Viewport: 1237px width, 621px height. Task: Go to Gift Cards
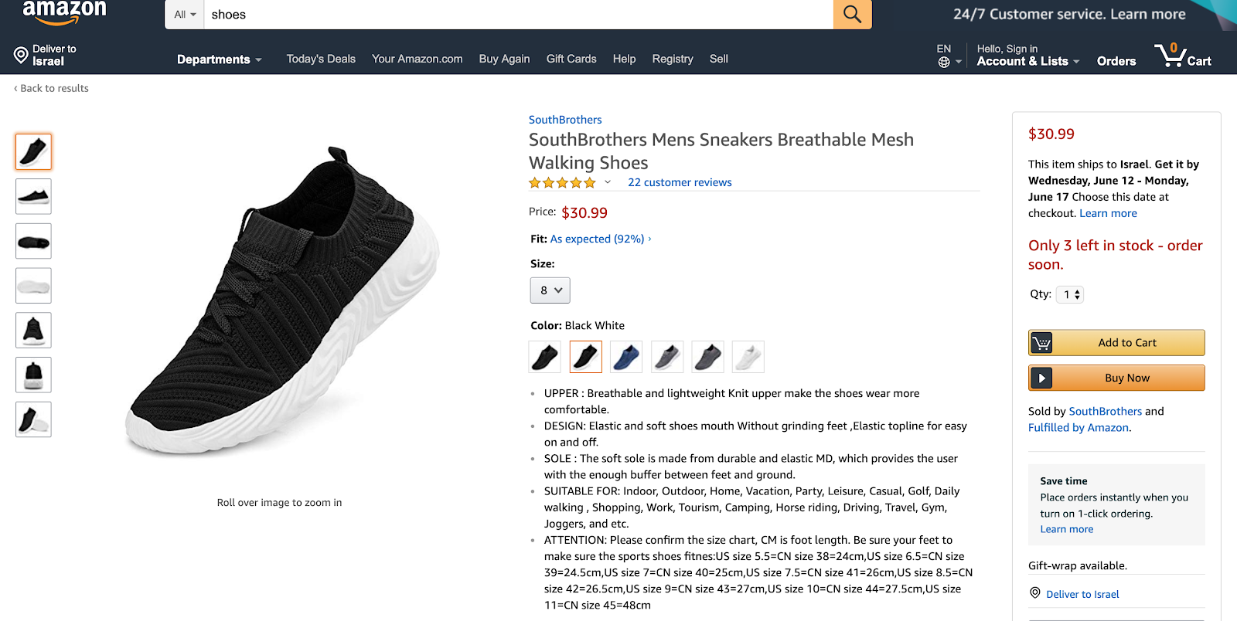point(571,59)
